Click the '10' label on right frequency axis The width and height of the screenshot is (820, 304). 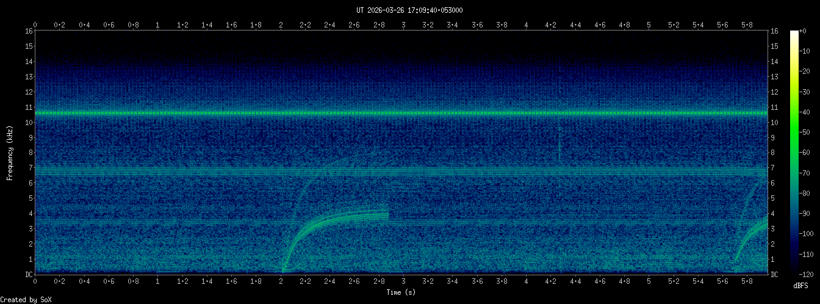pos(775,122)
